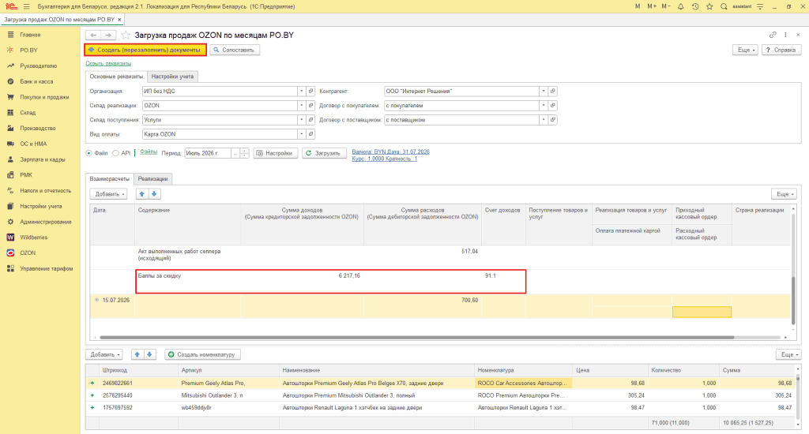Go back with the left arrow button
Screen dimensions: 809x434
tap(93, 35)
